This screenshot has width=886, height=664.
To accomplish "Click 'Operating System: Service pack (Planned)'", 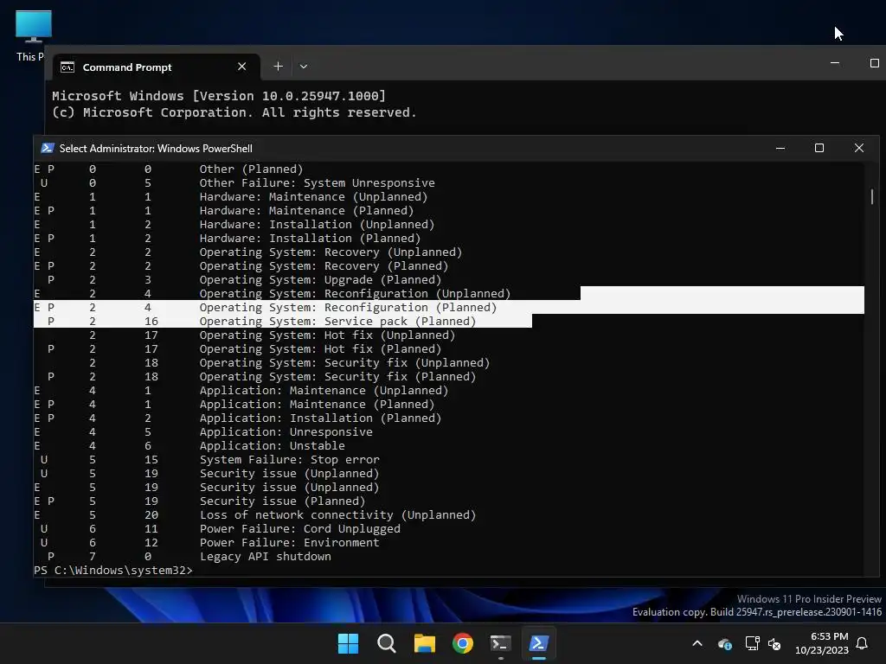I will (x=338, y=322).
